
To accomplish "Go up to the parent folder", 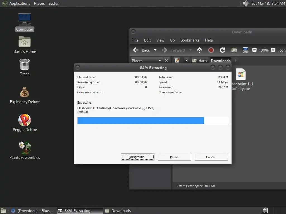I will point(199,50).
